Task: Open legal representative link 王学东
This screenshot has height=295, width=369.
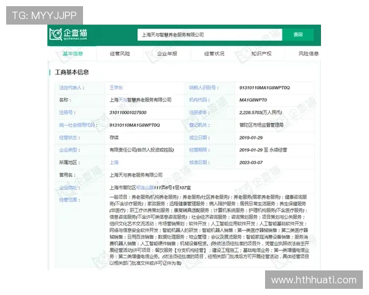Action: pyautogui.click(x=116, y=88)
